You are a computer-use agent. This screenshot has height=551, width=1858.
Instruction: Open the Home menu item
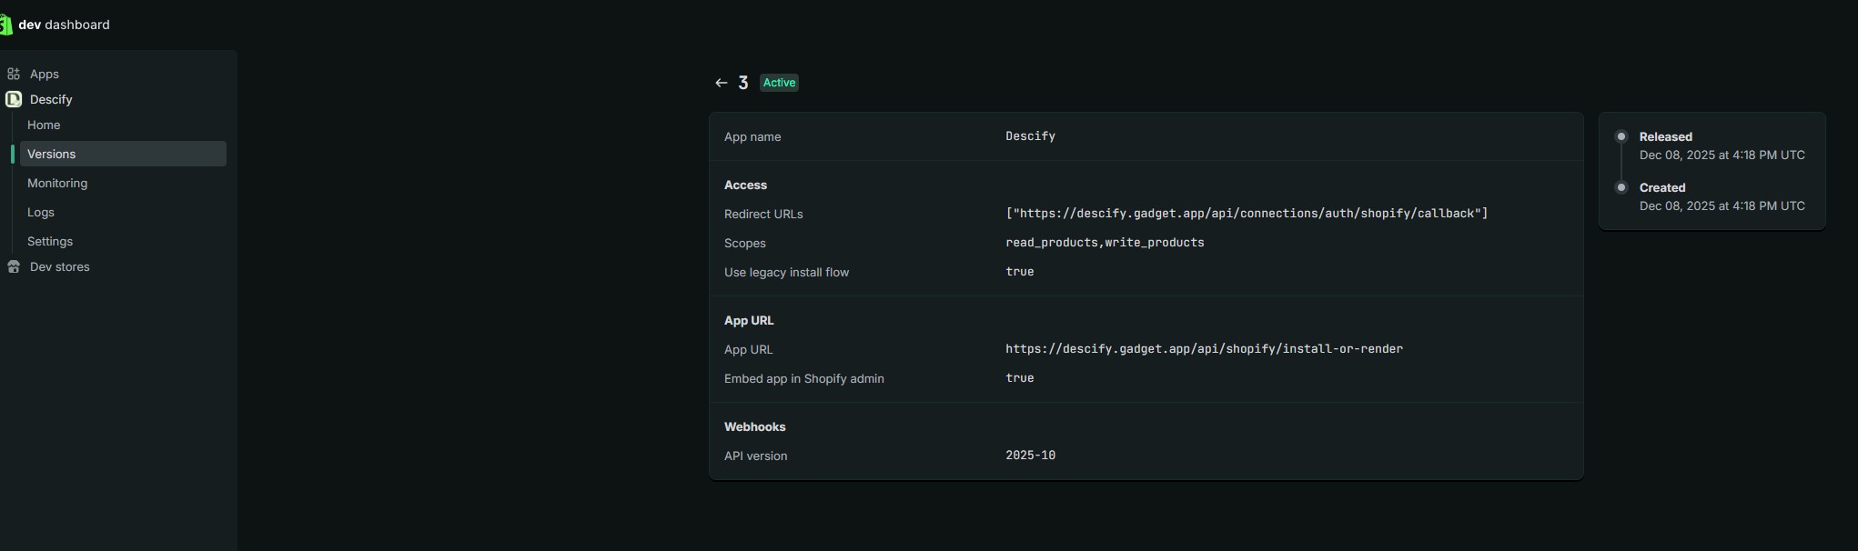pos(44,125)
